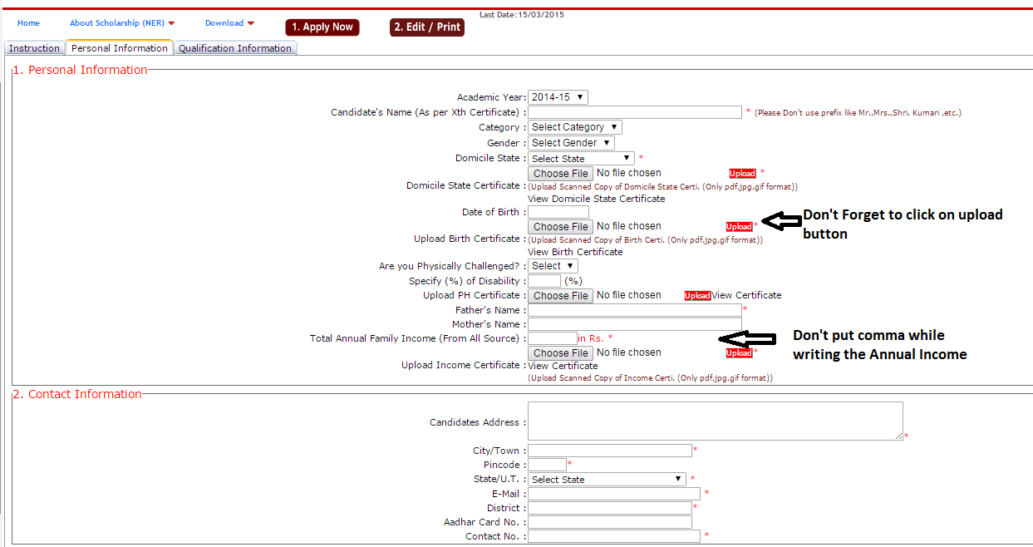
Task: Focus the Date of Birth field
Action: click(558, 212)
